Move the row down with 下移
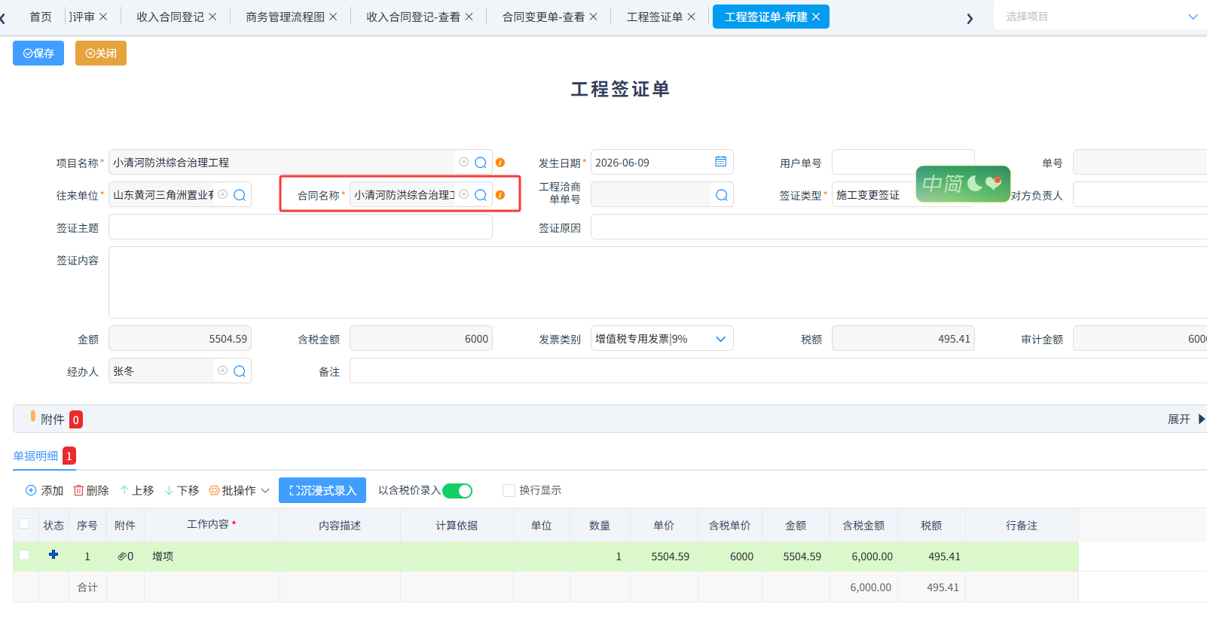Viewport: 1207px width, 622px height. click(x=182, y=491)
